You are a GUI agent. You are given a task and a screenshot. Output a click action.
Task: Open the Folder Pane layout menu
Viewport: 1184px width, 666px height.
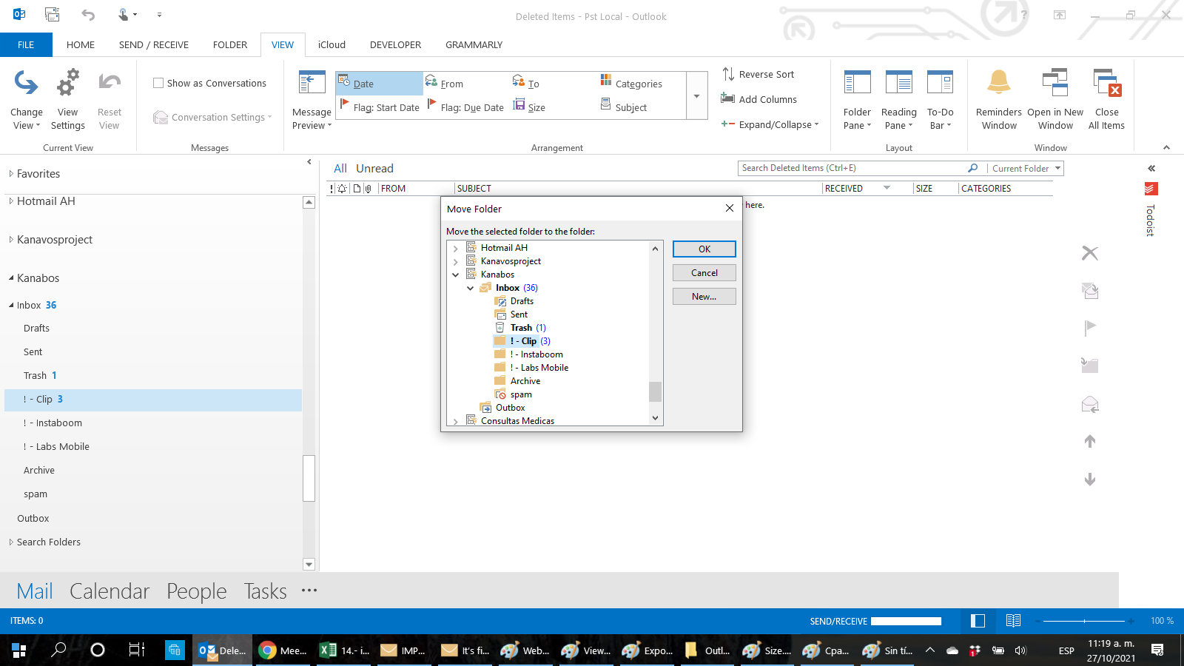click(x=857, y=101)
